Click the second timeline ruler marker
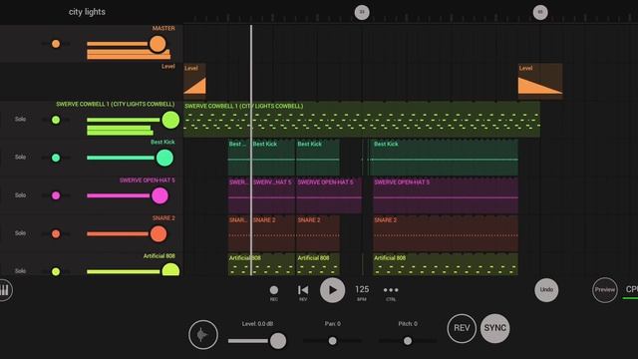Viewport: 638px width, 359px height. 540,12
